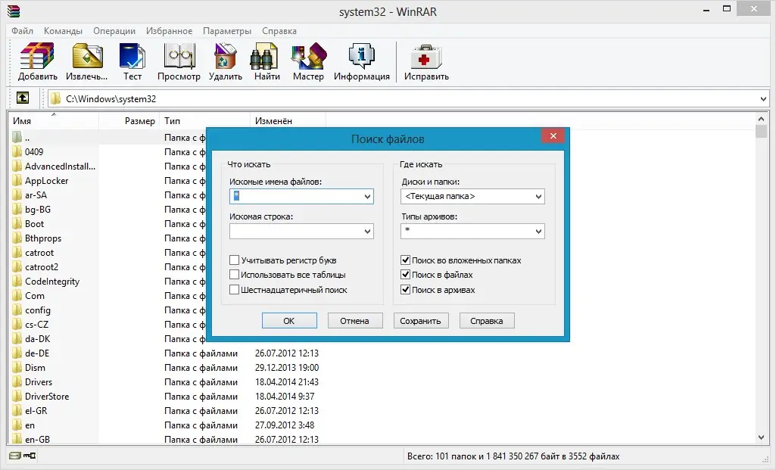Select the parent '..' folder icon
Viewport: 776px width, 470px height.
click(17, 137)
